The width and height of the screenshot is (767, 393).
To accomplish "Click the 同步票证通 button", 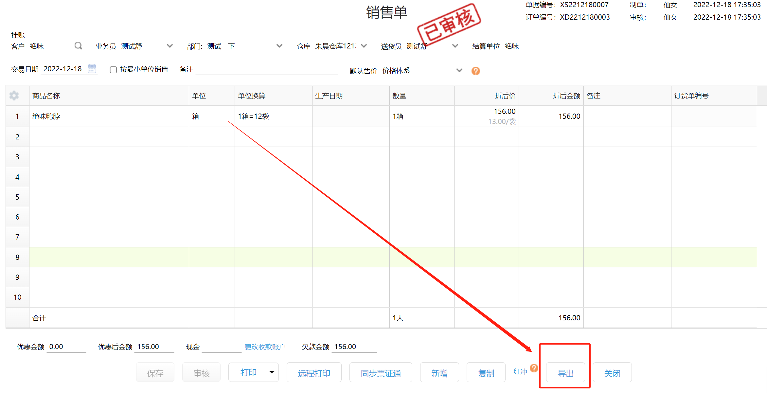I will click(x=381, y=373).
